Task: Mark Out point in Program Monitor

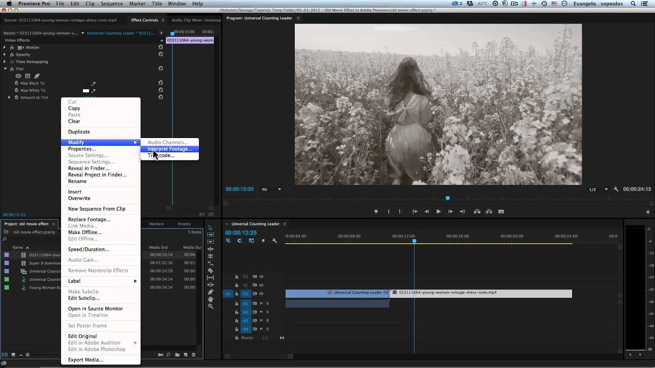Action: pos(400,212)
